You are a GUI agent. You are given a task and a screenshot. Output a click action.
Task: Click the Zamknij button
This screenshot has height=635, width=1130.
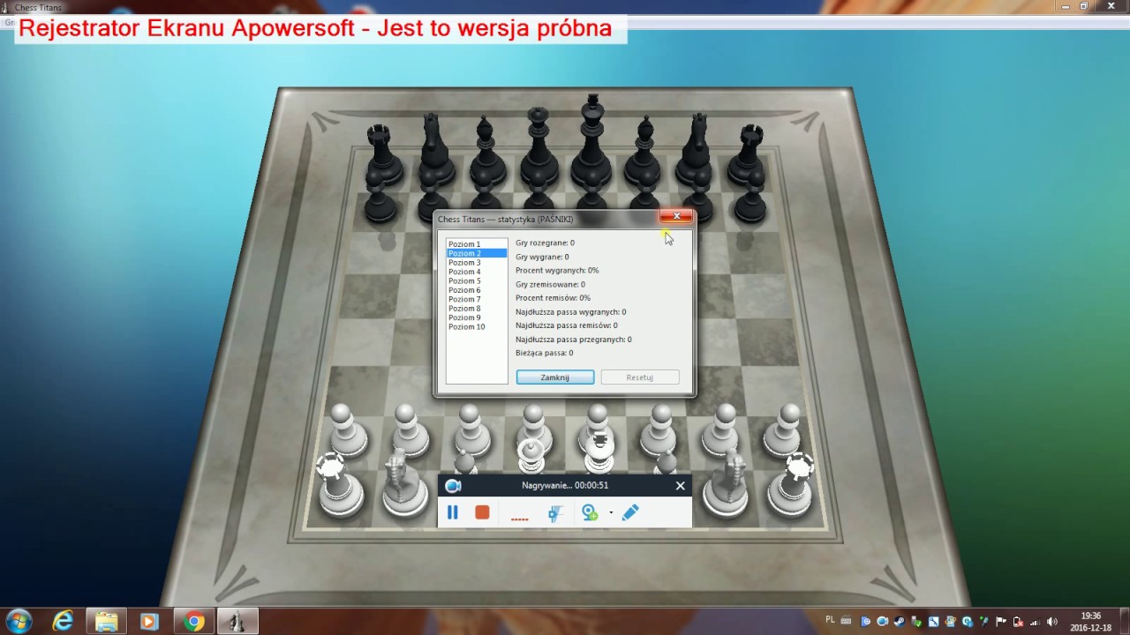pyautogui.click(x=555, y=377)
